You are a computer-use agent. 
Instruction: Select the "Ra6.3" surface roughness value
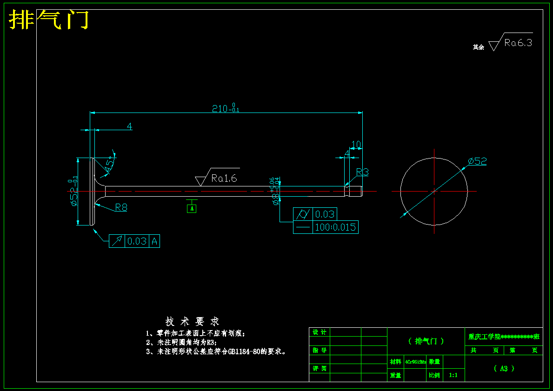pyautogui.click(x=518, y=43)
